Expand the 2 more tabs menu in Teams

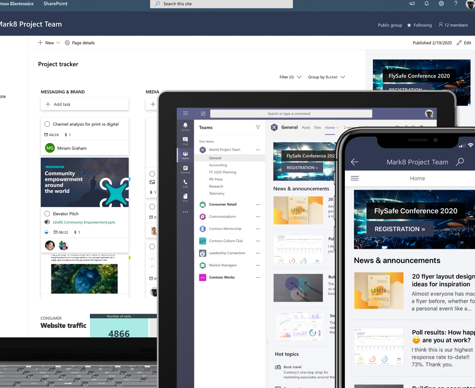(x=350, y=128)
